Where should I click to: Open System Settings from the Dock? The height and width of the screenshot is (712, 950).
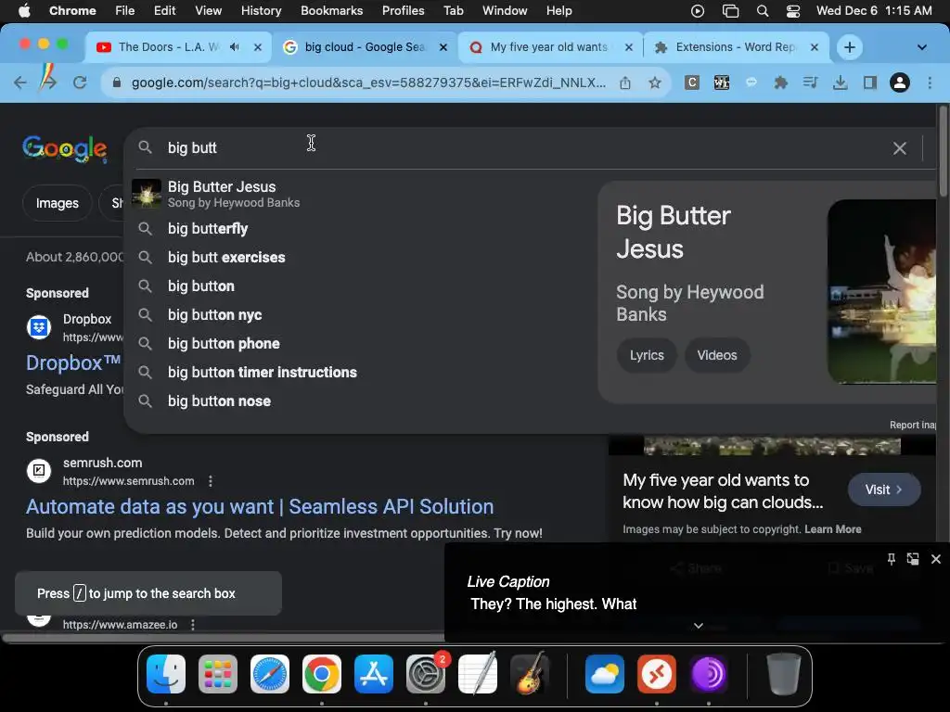[426, 674]
